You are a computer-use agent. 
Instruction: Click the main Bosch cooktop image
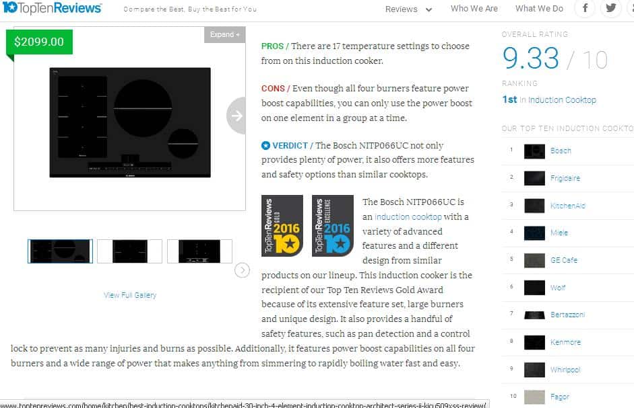pyautogui.click(x=130, y=122)
